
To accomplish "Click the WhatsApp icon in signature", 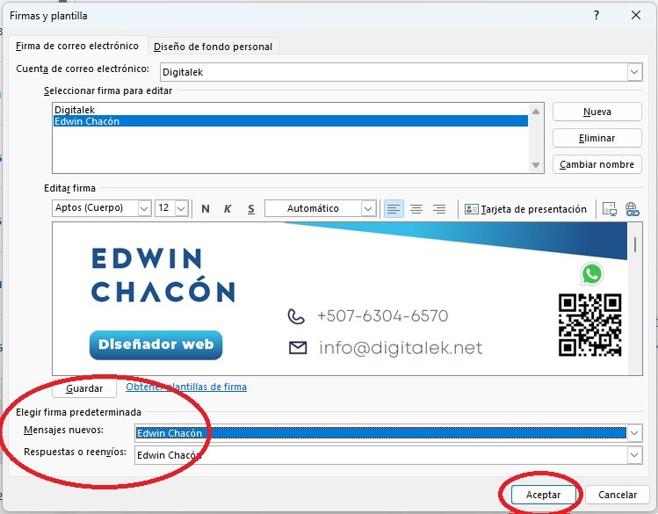I will point(592,274).
